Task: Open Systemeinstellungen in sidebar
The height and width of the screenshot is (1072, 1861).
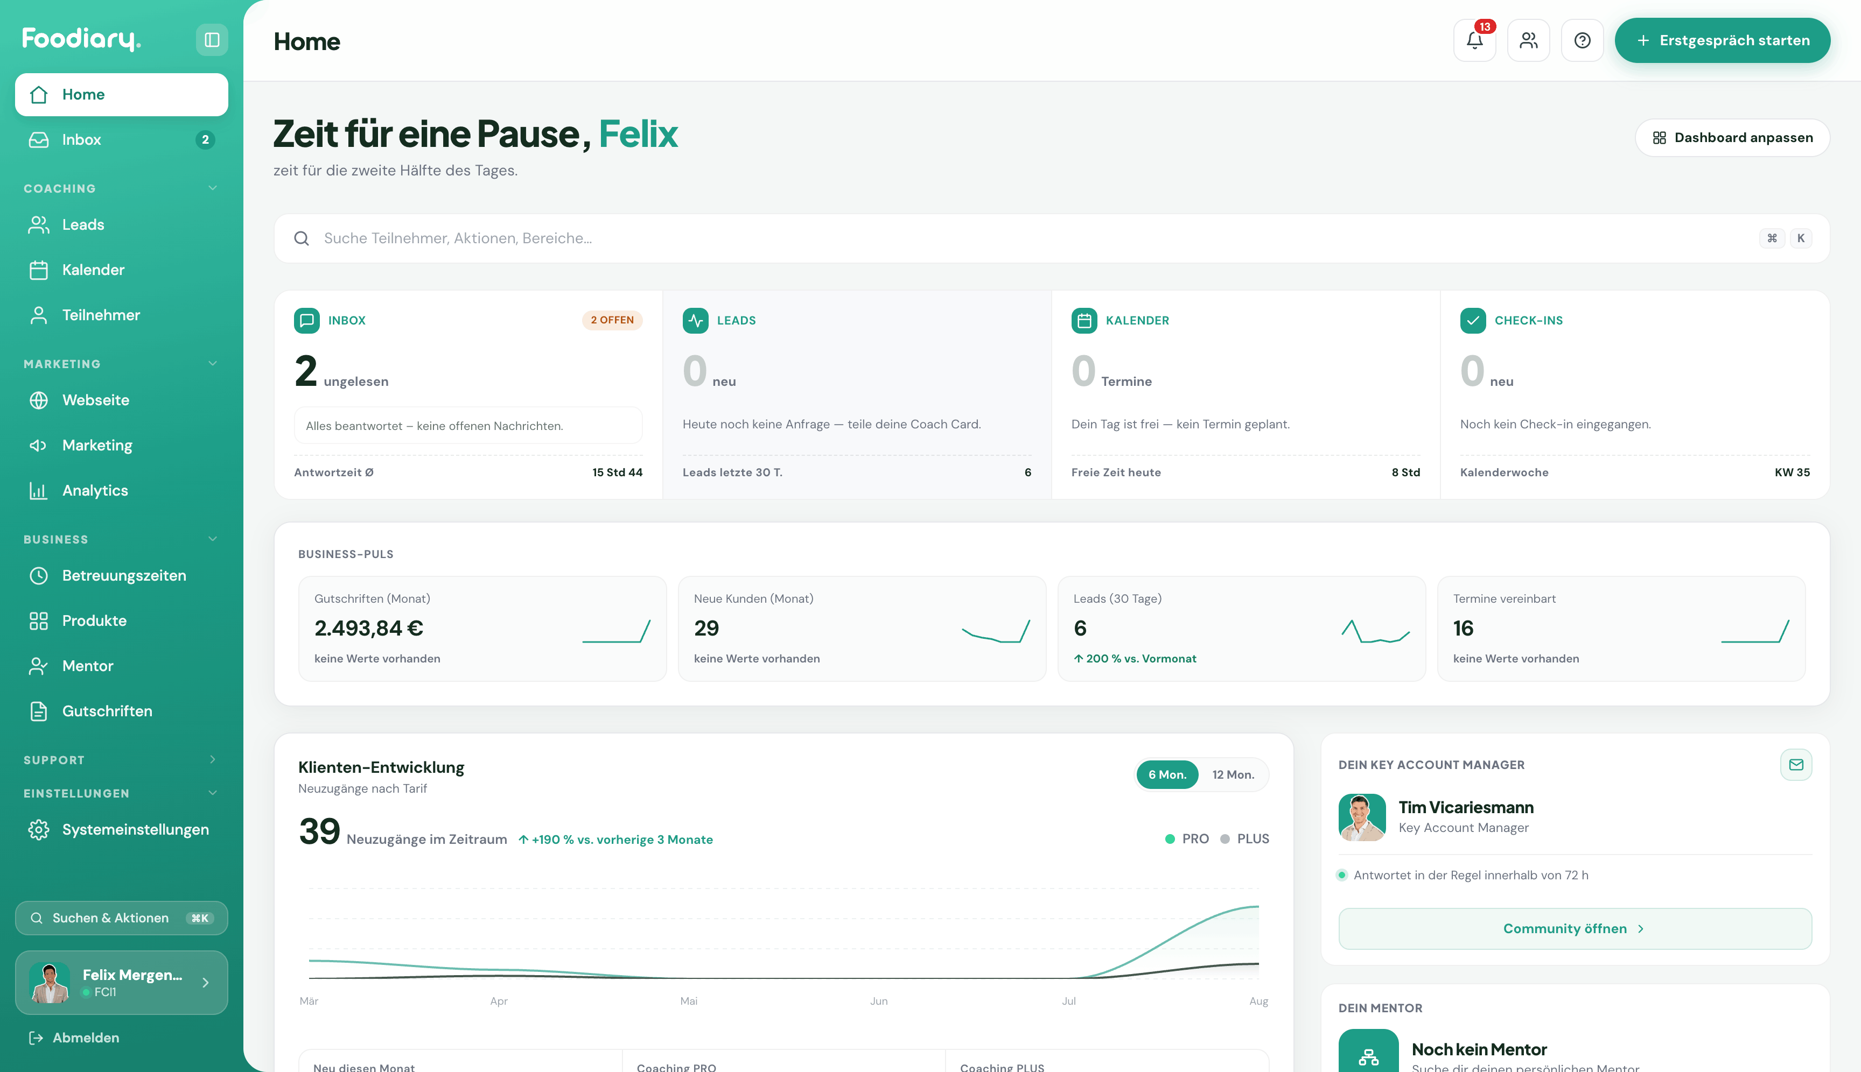Action: click(x=122, y=829)
